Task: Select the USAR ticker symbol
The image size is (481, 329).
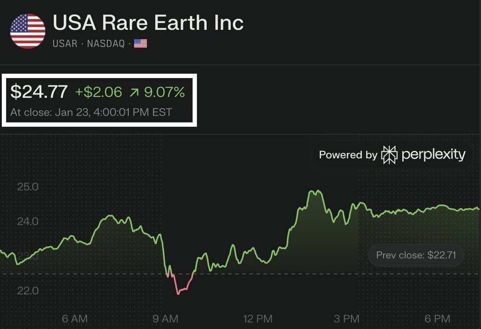Action: (65, 44)
